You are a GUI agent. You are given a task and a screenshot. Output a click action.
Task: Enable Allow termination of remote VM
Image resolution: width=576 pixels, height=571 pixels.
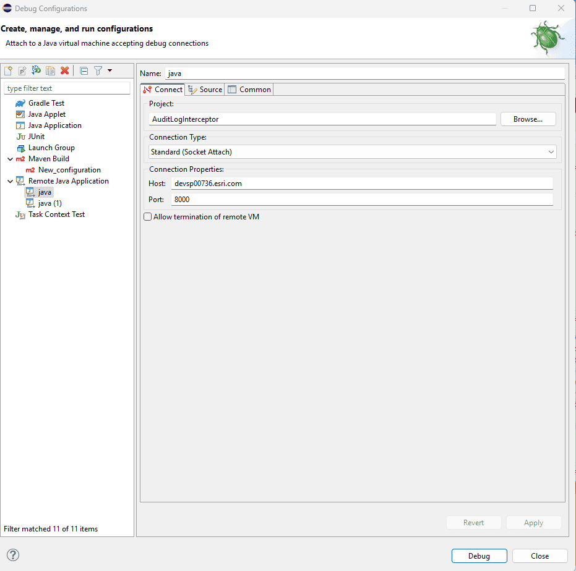pos(147,216)
